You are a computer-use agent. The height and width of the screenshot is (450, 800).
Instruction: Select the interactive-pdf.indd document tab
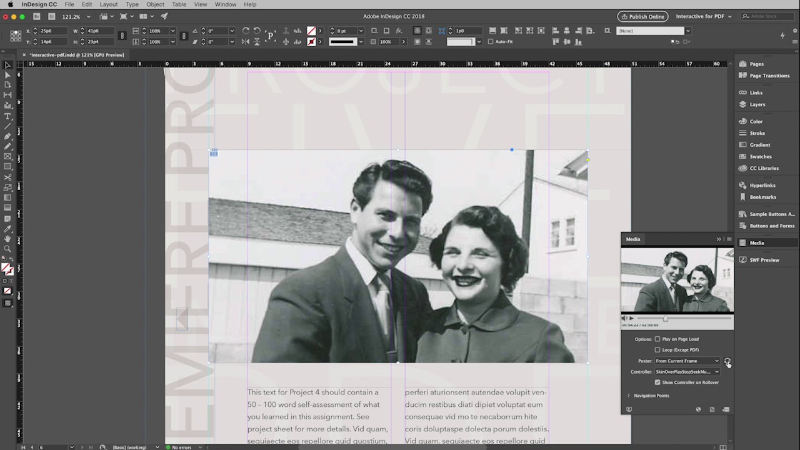(x=77, y=55)
